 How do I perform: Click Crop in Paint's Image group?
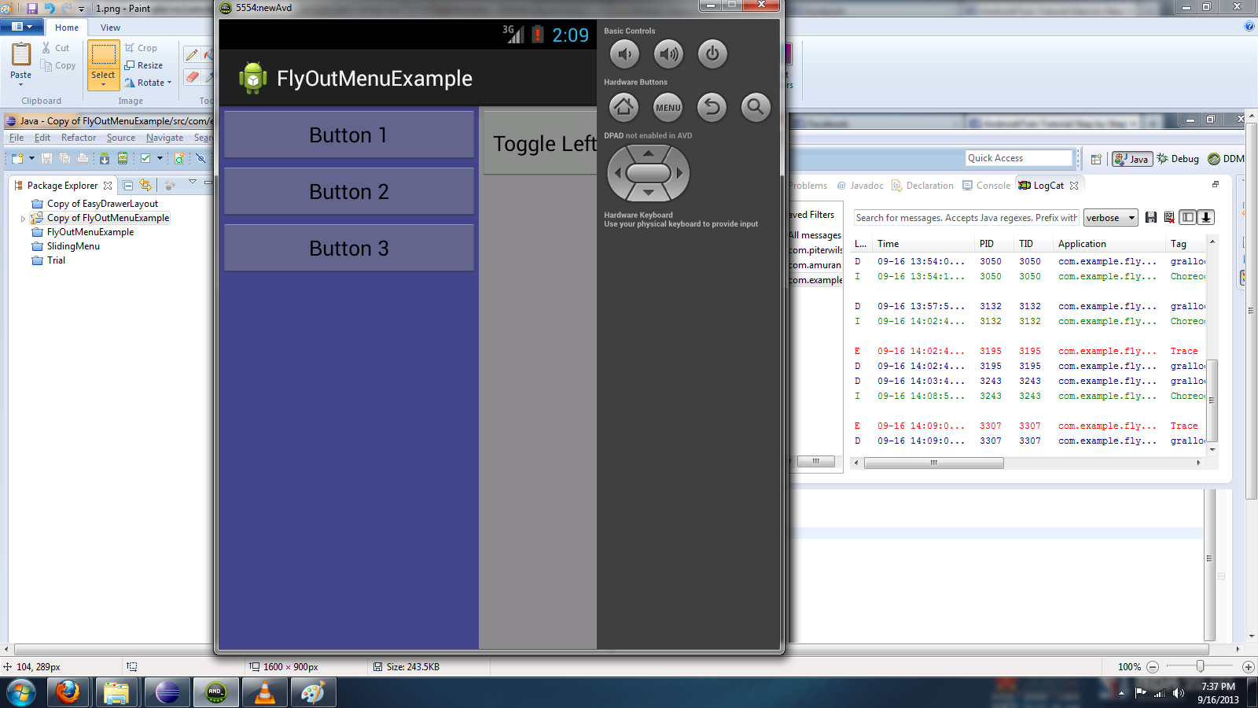141,48
